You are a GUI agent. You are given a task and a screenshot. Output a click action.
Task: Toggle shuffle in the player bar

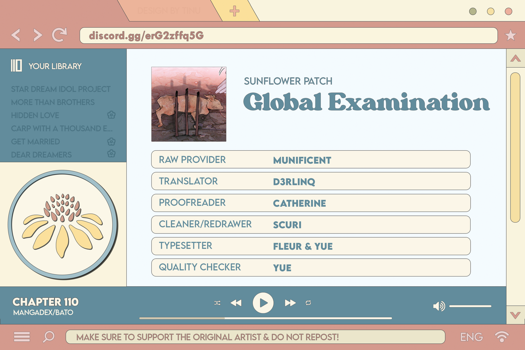(217, 303)
